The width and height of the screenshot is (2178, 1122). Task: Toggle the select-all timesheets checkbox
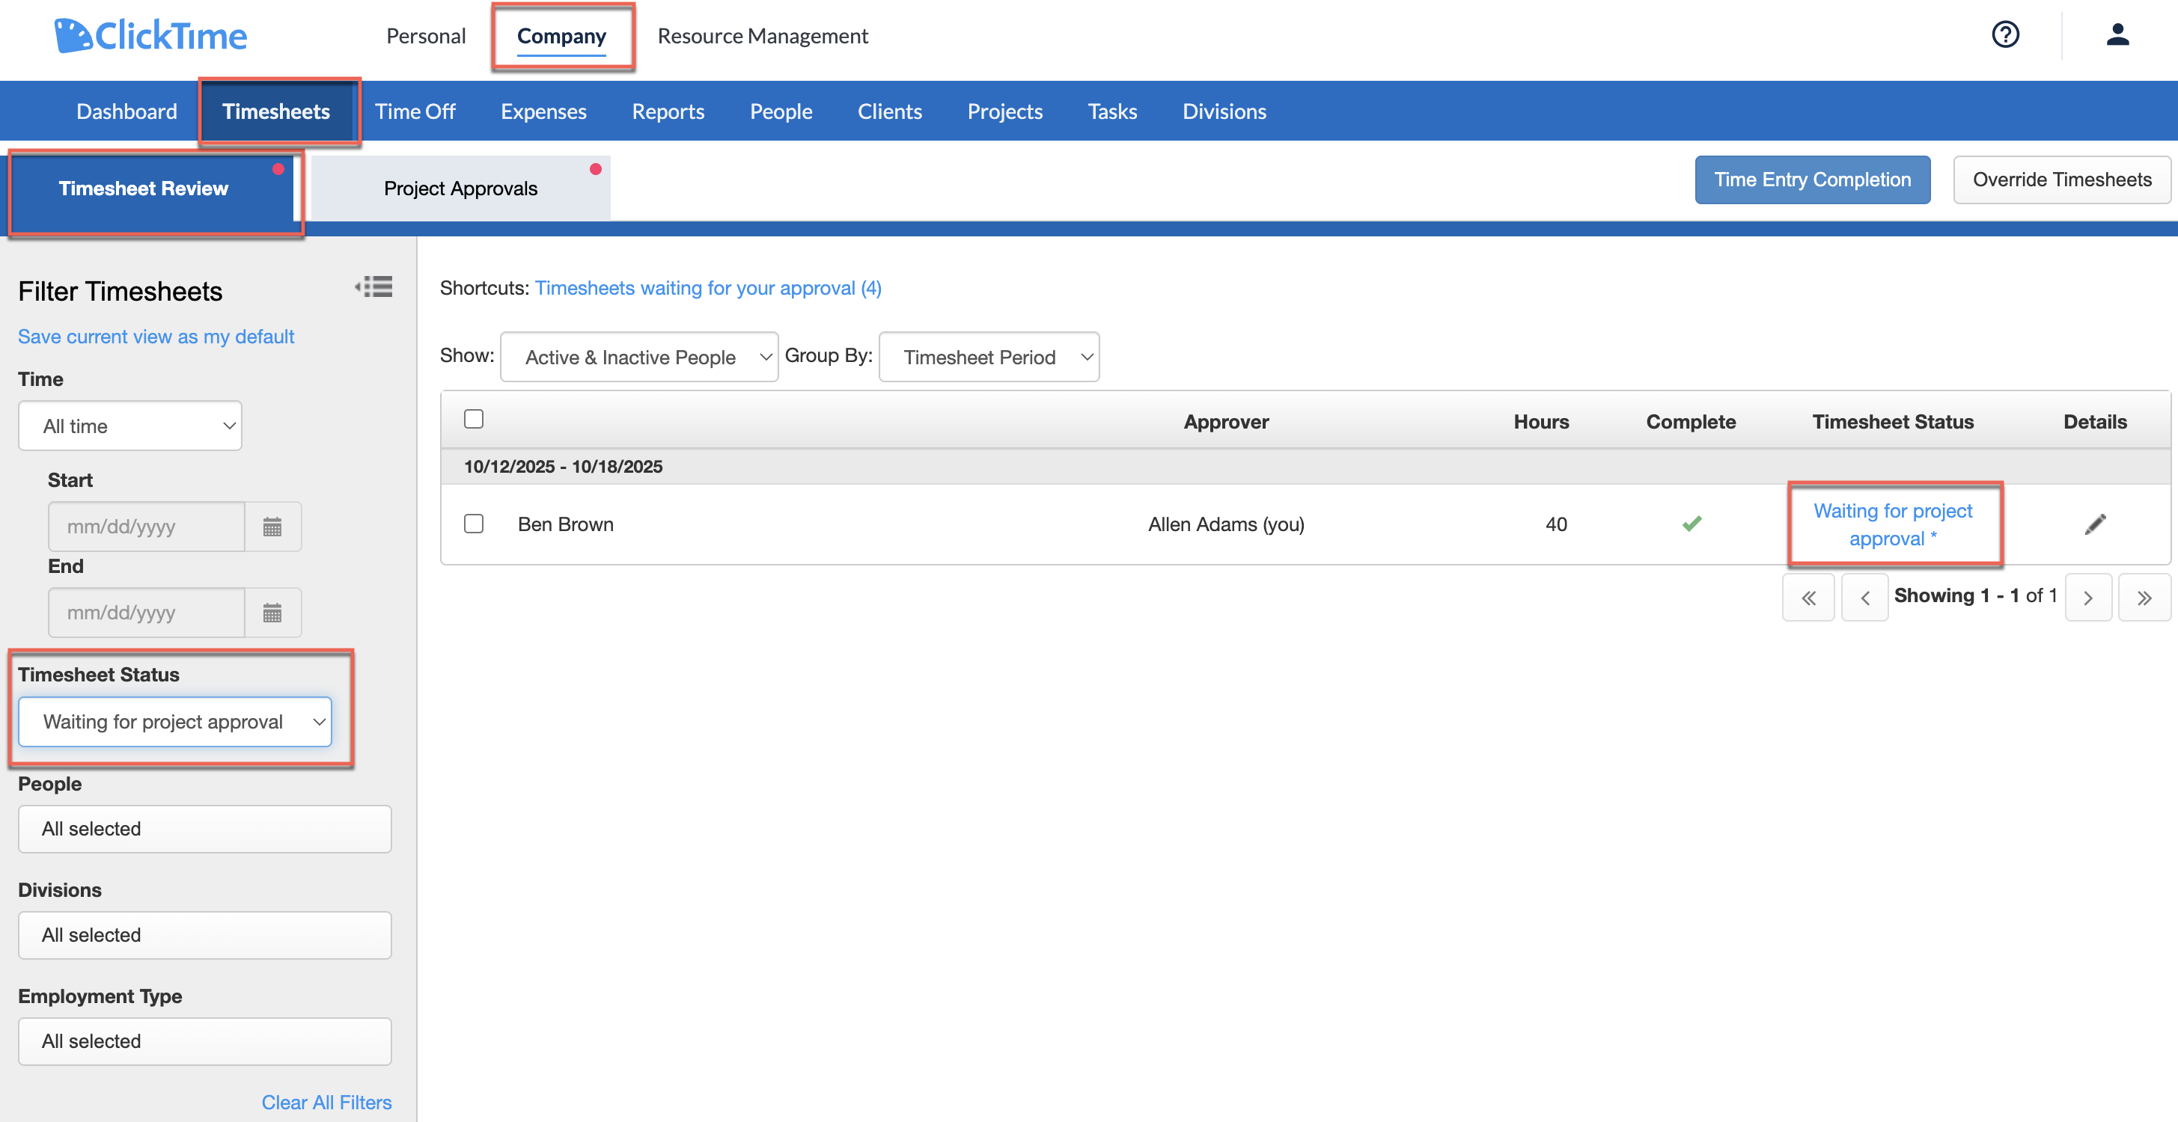(475, 418)
